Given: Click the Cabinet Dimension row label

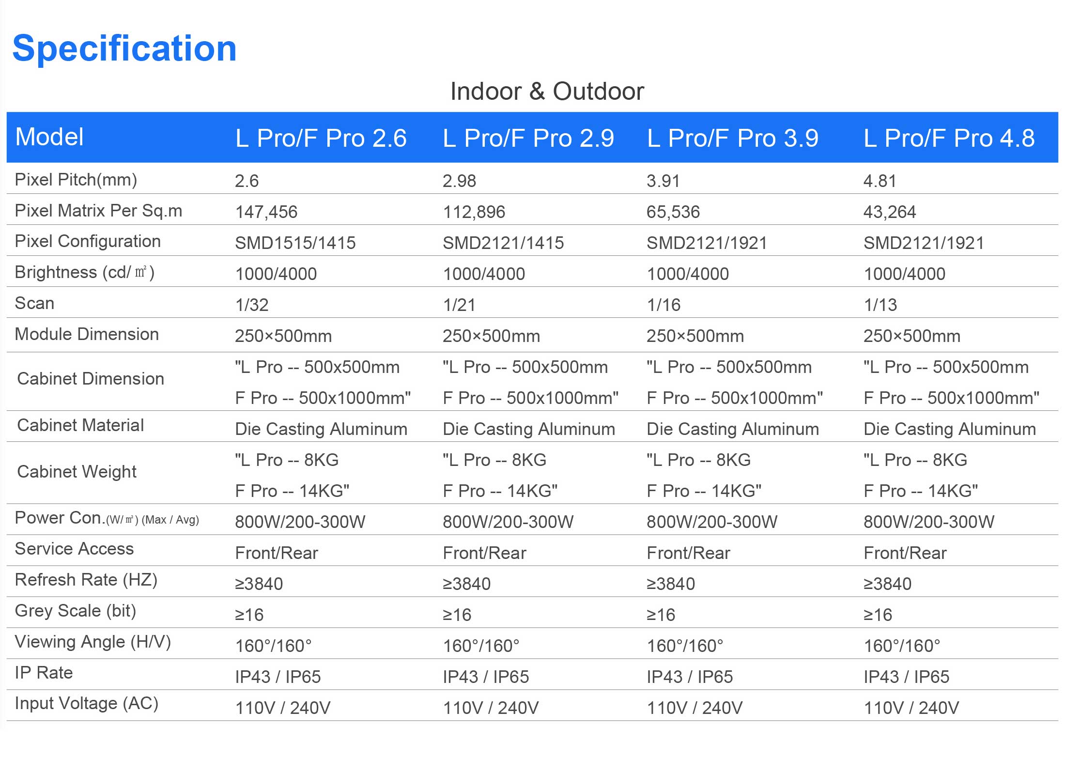Looking at the screenshot, I should pyautogui.click(x=91, y=379).
